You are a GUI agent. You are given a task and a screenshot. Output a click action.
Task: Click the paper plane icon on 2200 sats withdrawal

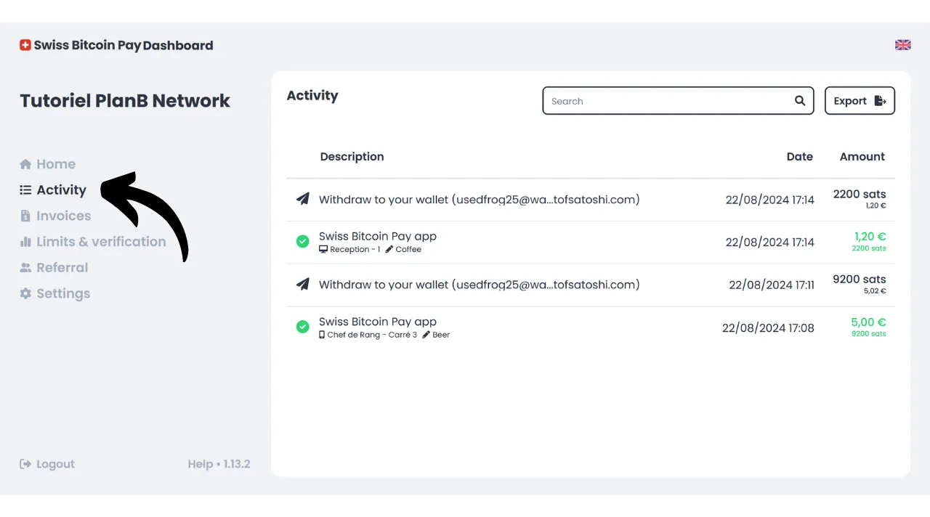303,199
